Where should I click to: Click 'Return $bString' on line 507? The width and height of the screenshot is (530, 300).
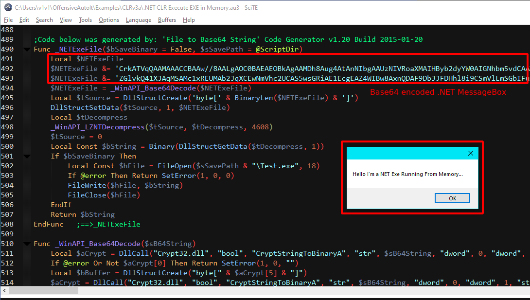83,215
